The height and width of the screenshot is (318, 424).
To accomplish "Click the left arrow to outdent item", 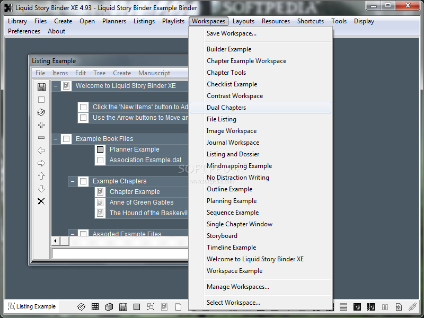I will (x=41, y=151).
